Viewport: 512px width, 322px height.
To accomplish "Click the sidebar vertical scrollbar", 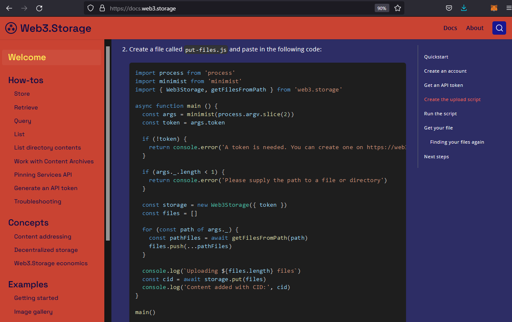I will [x=108, y=142].
